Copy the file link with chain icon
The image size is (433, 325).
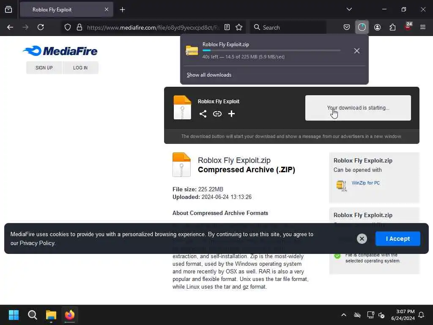click(217, 114)
